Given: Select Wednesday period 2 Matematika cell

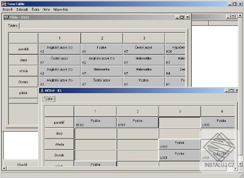Looking at the screenshot, I should point(102,71).
